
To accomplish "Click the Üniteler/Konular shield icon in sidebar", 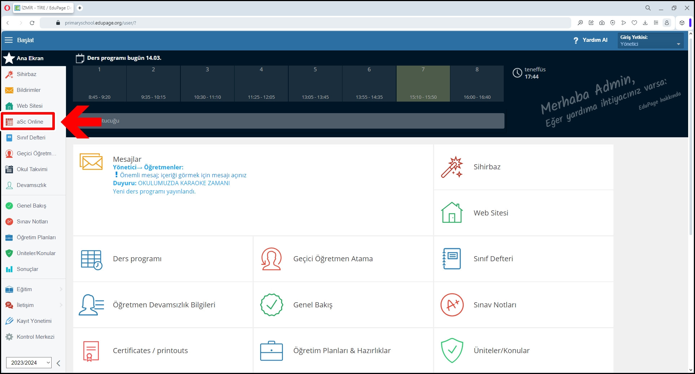I will 9,253.
